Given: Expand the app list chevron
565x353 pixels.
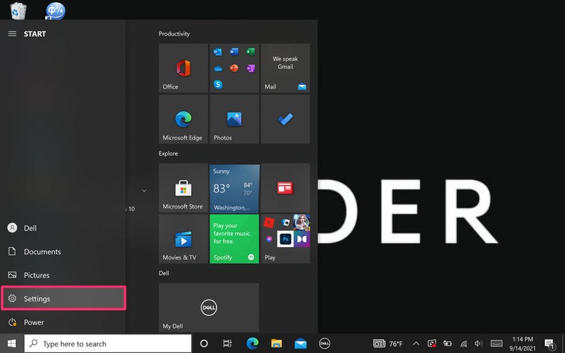Looking at the screenshot, I should point(144,191).
